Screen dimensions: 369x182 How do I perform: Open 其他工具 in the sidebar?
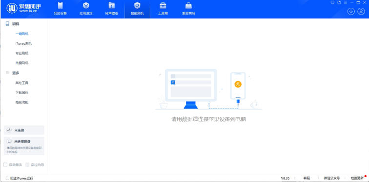pos(22,83)
